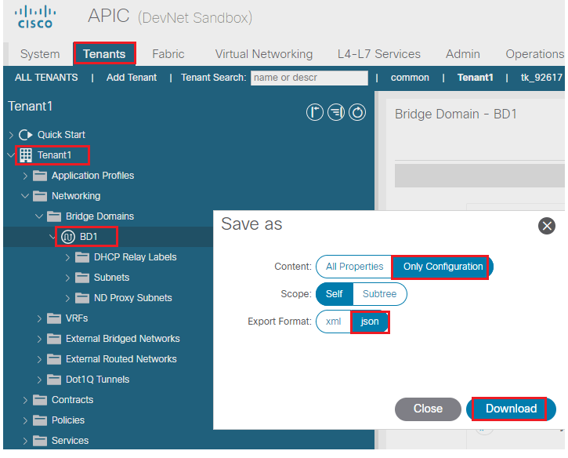The width and height of the screenshot is (568, 458).
Task: Collapse the Tenant1 tree node
Action: coord(11,155)
